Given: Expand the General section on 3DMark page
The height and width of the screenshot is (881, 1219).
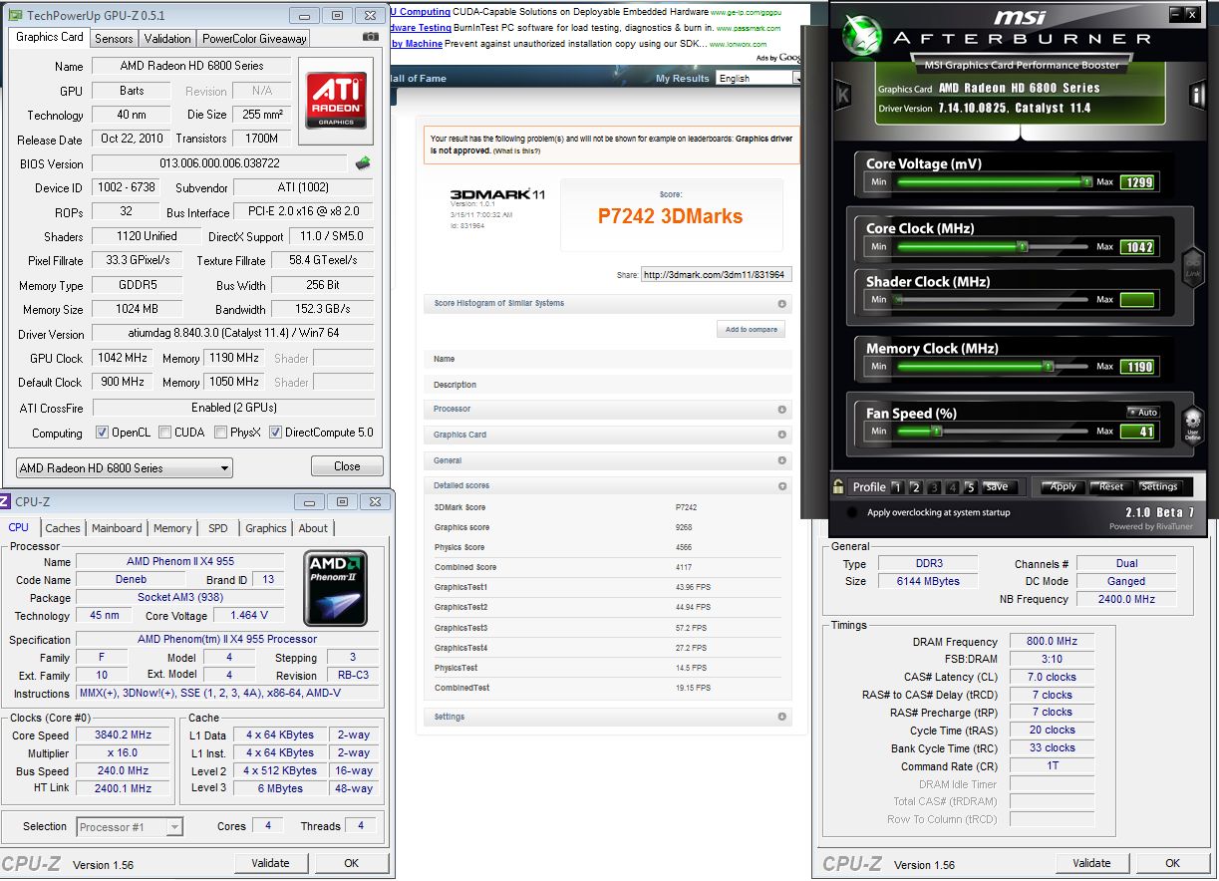Looking at the screenshot, I should coord(608,460).
